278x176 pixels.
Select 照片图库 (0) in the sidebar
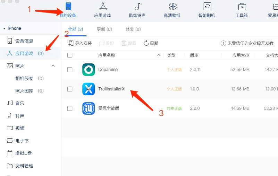click(30, 91)
